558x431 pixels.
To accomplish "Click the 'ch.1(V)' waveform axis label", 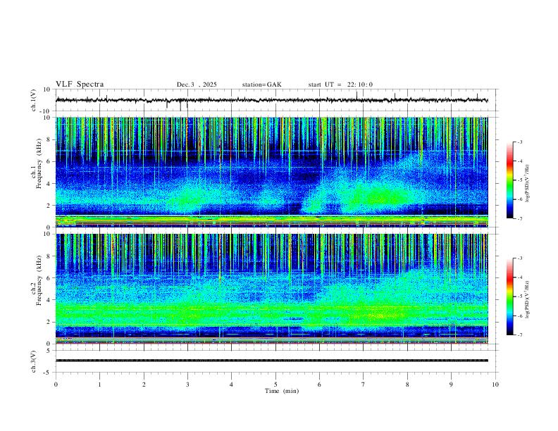I will click(x=34, y=100).
